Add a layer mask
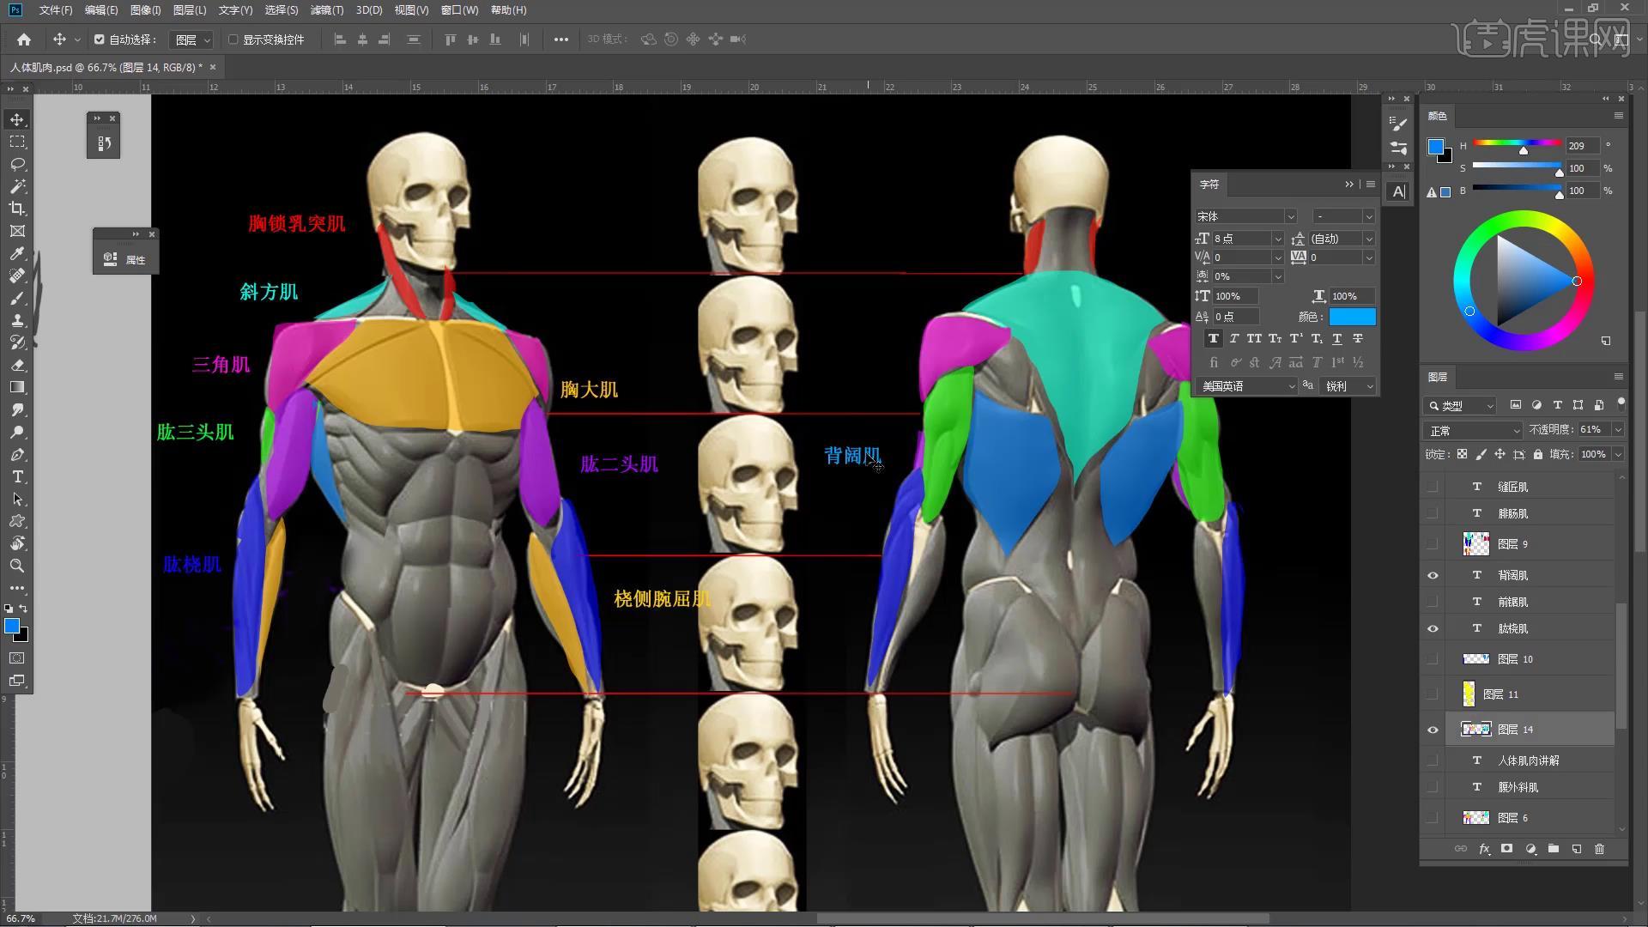 point(1506,849)
